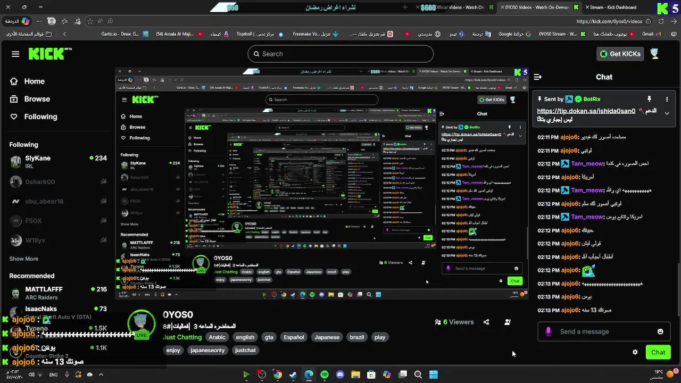Click the Japanese tag
681x383 pixels.
(327, 337)
